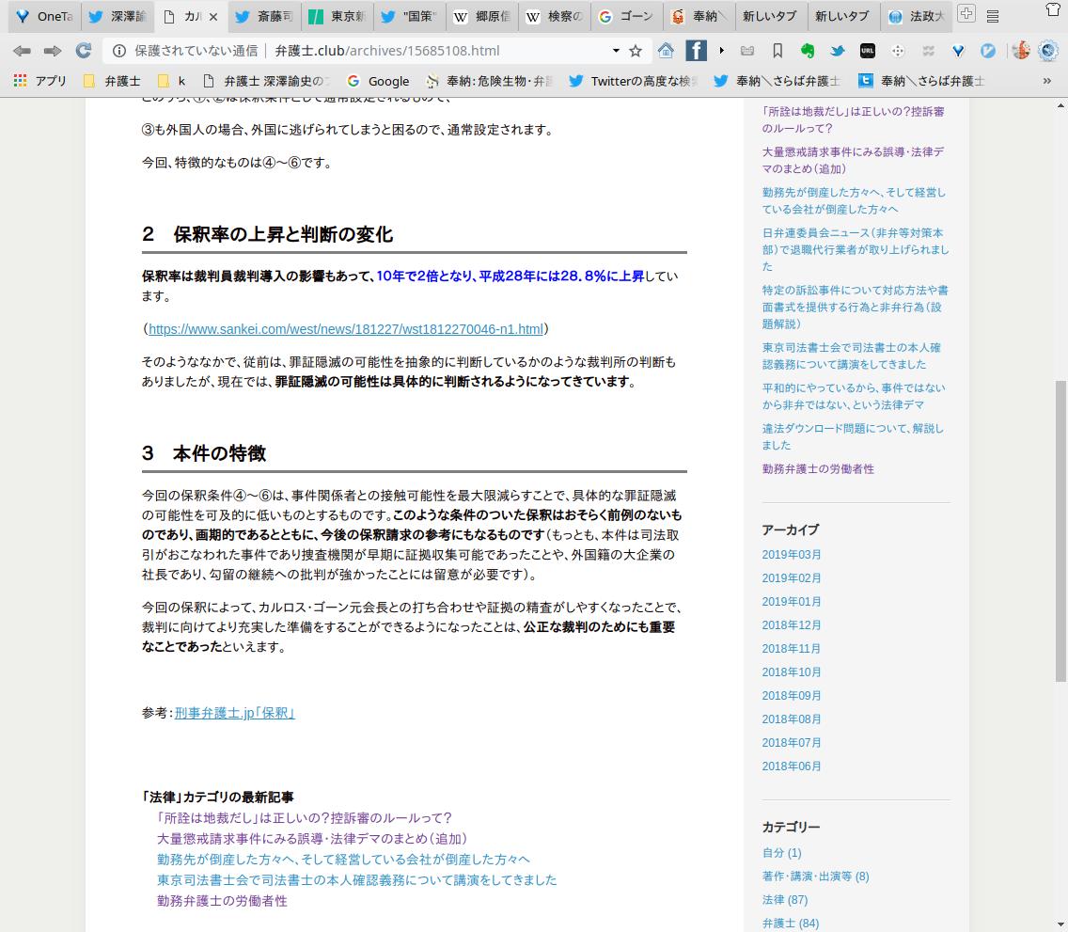Screen dimensions: 1068x932
Task: Open the apps grid bookmark
Action: coord(40,81)
